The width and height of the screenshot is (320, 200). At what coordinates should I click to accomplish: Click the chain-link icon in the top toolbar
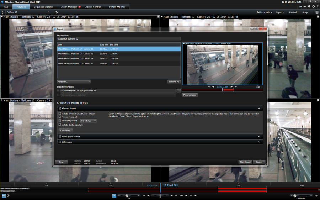point(300,7)
